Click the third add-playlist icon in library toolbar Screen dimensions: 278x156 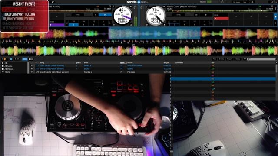tap(17, 59)
